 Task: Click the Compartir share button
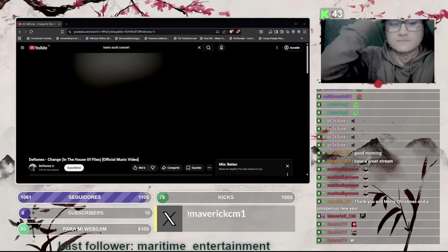pyautogui.click(x=170, y=168)
